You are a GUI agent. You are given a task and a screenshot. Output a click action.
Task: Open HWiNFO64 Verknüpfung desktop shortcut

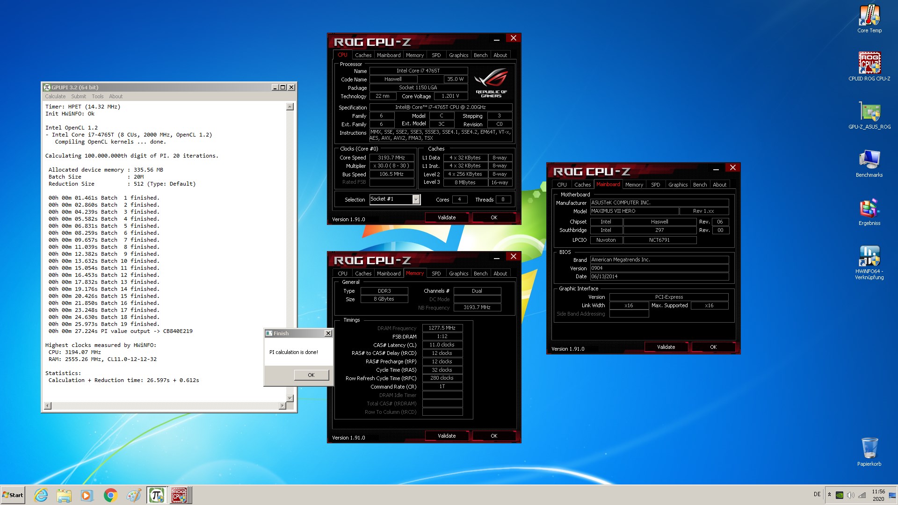click(x=869, y=262)
